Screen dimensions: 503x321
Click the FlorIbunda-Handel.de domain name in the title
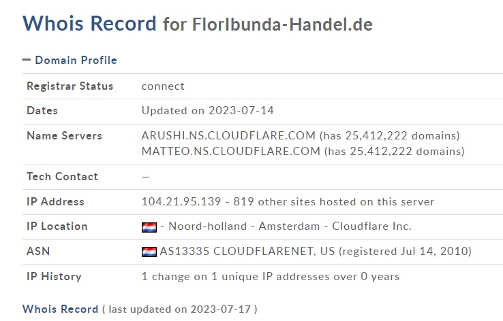(282, 24)
